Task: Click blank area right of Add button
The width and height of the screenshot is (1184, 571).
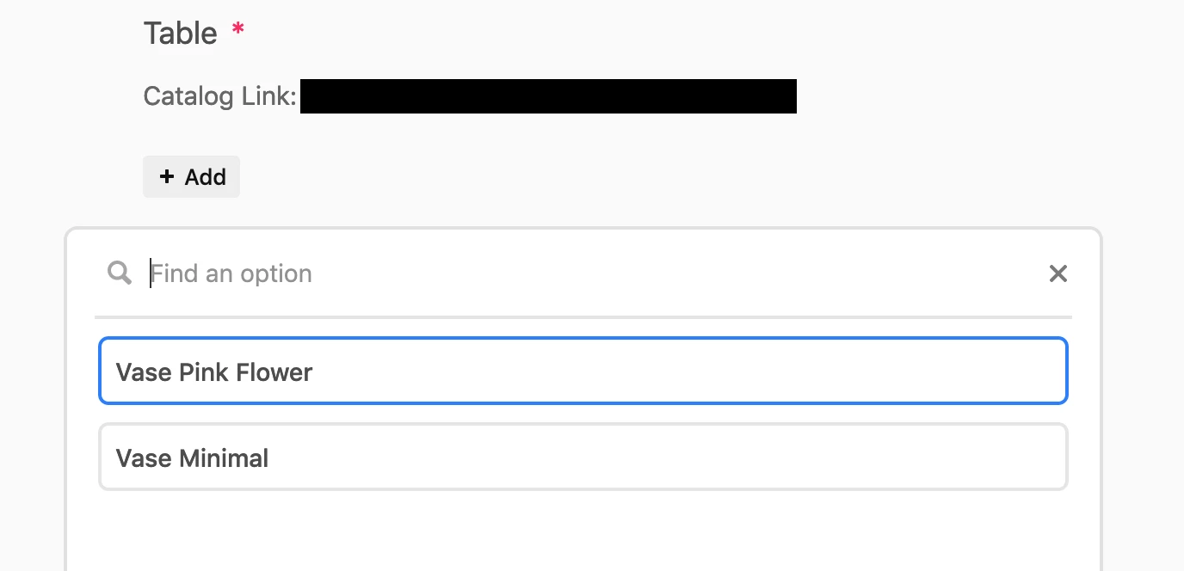Action: point(602,176)
